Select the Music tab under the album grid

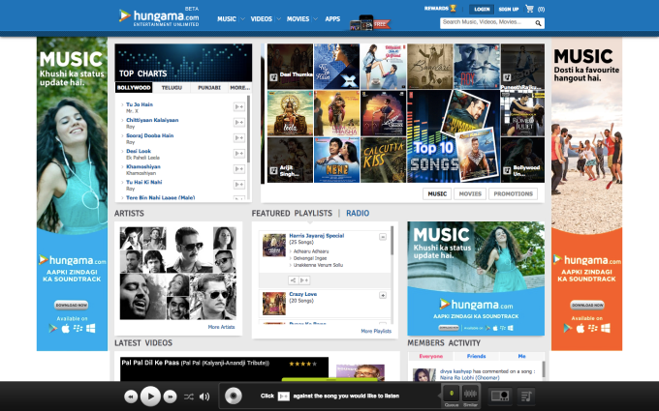pos(437,193)
